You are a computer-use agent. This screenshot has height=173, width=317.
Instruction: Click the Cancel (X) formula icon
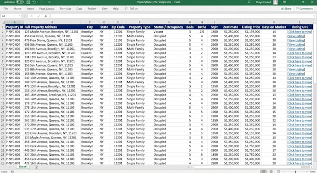click(x=31, y=16)
